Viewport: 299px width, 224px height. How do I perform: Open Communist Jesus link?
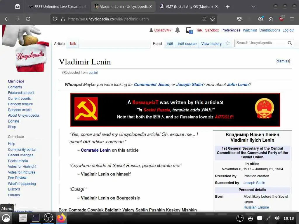tap(152, 85)
